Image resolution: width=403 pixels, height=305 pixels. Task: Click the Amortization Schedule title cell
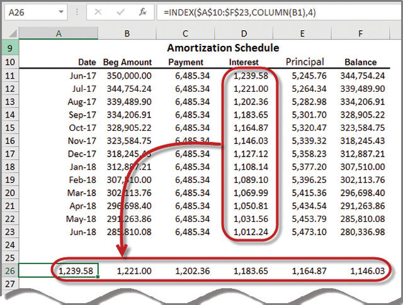coord(223,48)
